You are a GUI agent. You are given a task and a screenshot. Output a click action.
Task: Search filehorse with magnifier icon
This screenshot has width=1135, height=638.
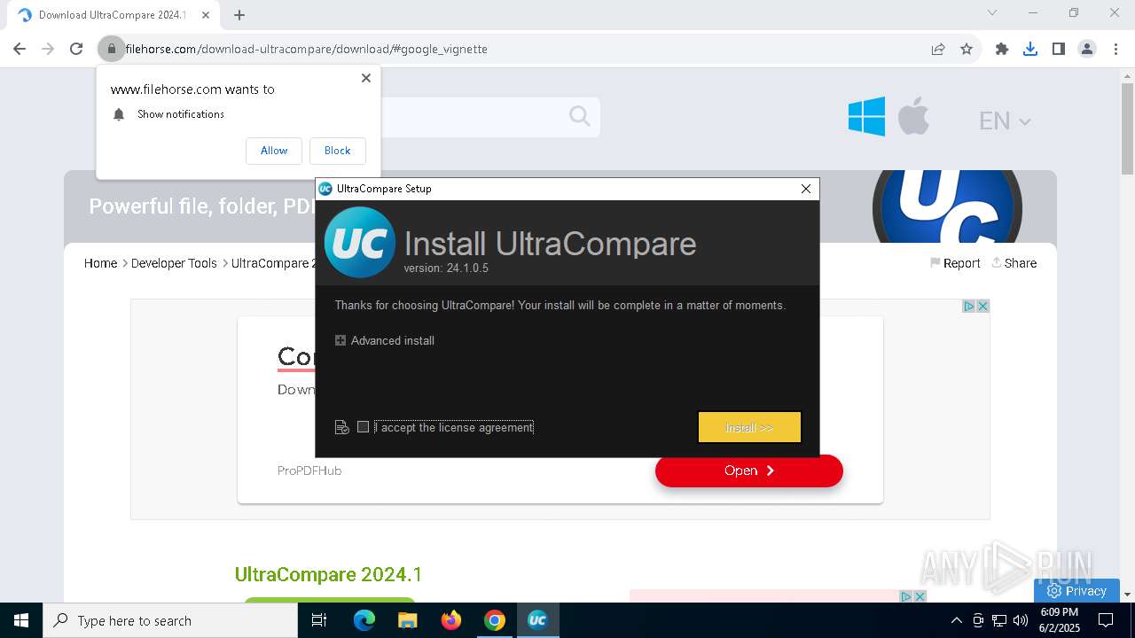580,116
